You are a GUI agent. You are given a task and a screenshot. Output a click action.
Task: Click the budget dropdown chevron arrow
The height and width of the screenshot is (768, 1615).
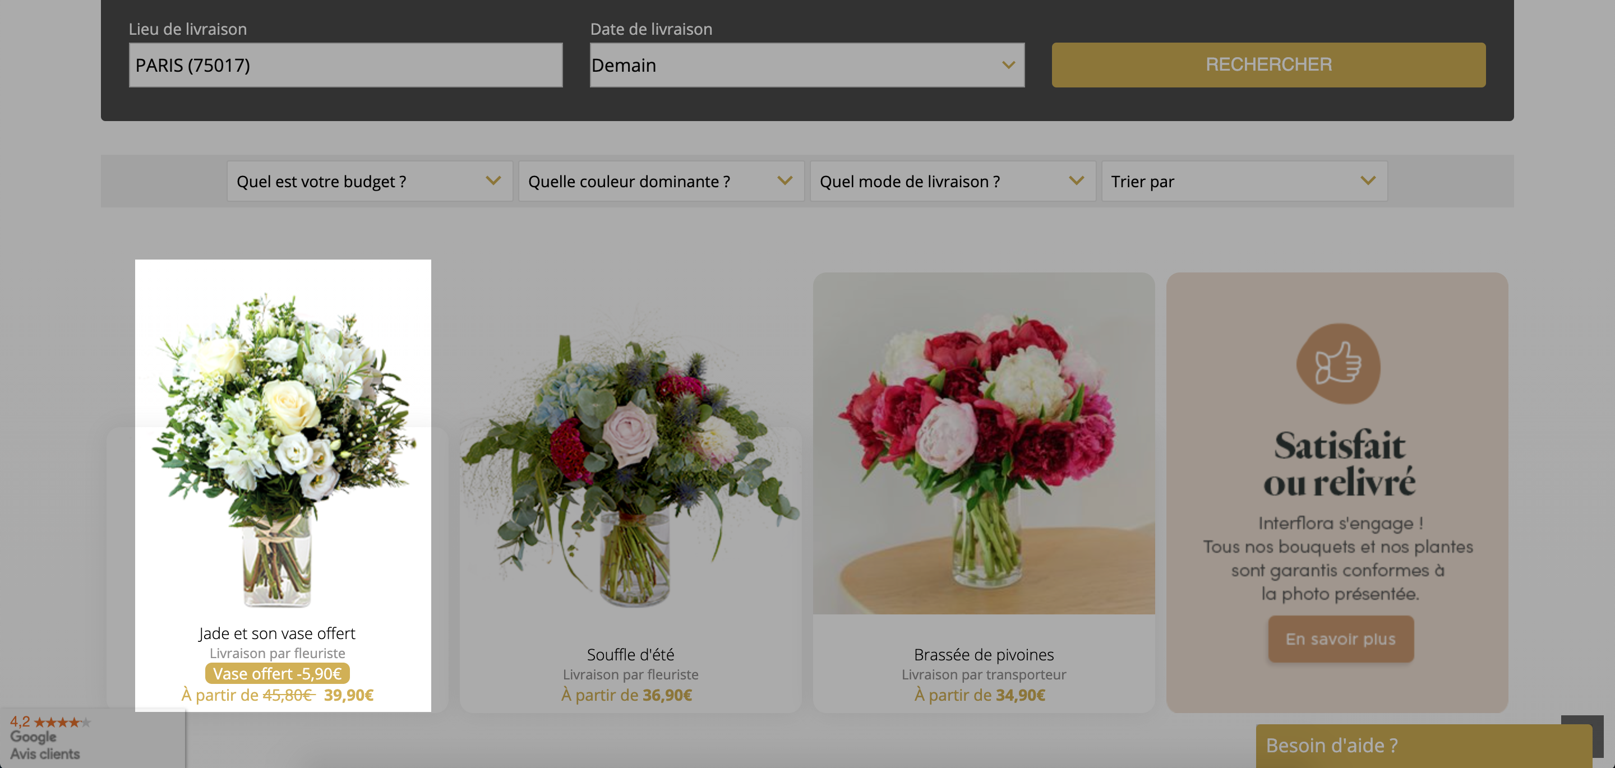click(x=493, y=181)
